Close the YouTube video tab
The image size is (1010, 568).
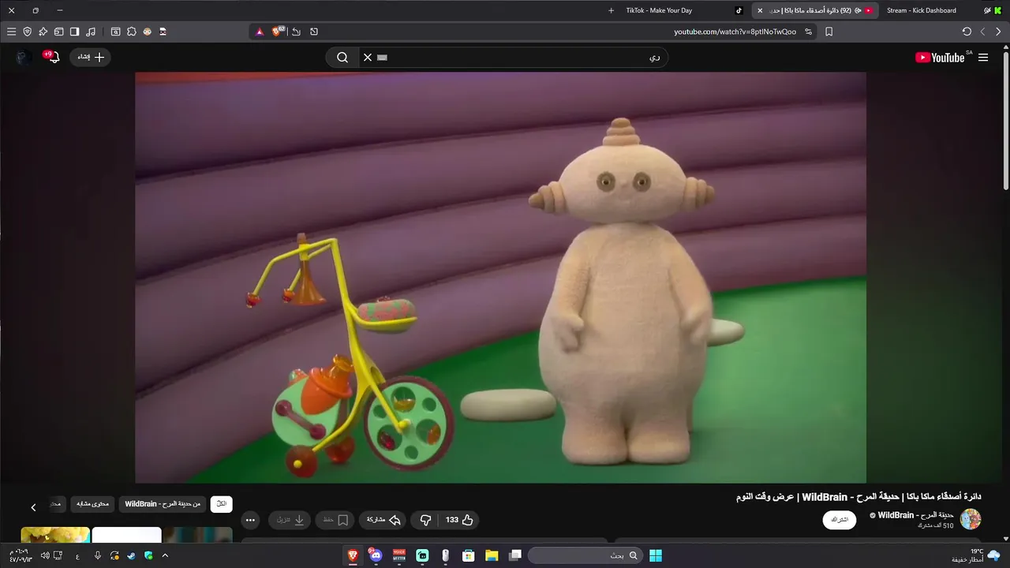760,10
